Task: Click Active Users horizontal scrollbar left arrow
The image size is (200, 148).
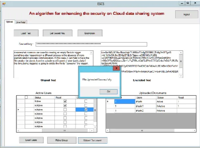Action: 18,130
